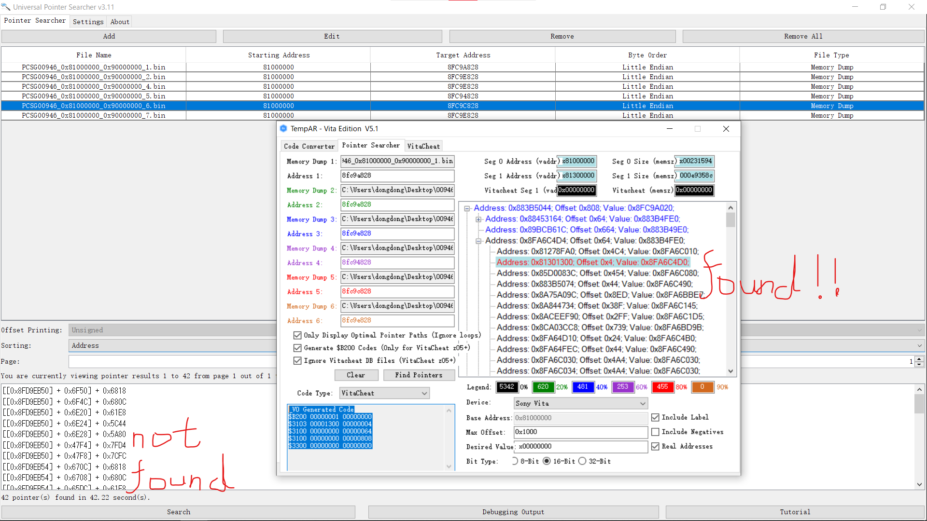Open the VitaCheat tab in TempAR

423,146
